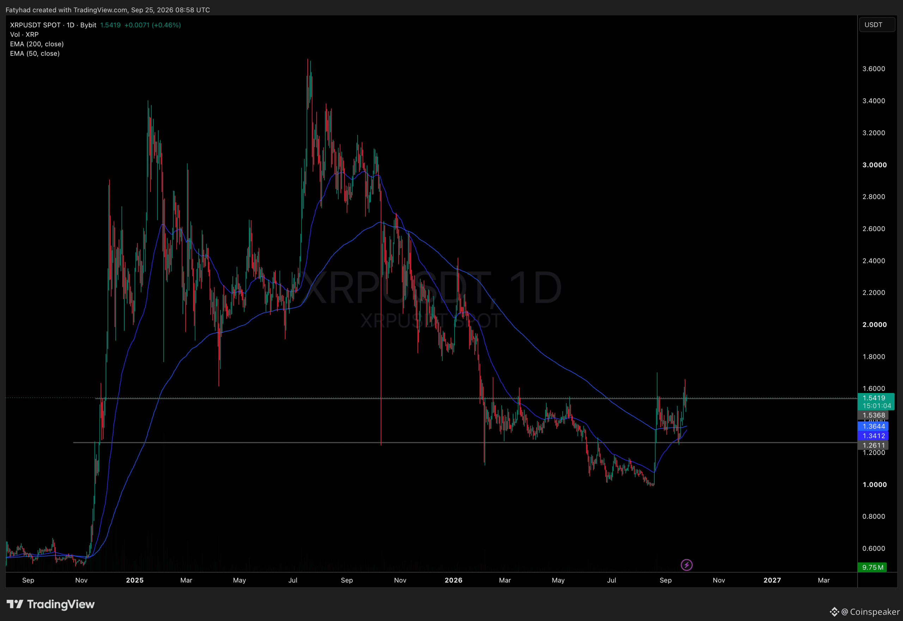Click the 1.5419 current price label
Image resolution: width=903 pixels, height=621 pixels.
point(873,398)
